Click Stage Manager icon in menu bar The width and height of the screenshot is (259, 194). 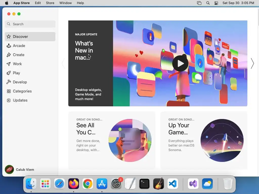[199, 3]
